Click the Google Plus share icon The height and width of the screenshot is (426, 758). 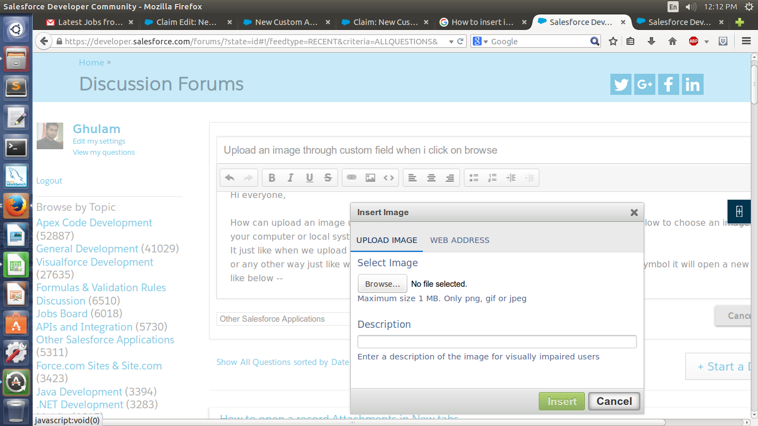645,84
